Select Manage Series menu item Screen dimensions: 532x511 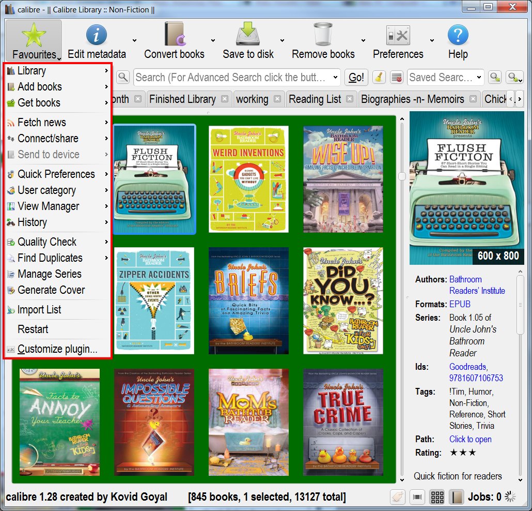[58, 274]
